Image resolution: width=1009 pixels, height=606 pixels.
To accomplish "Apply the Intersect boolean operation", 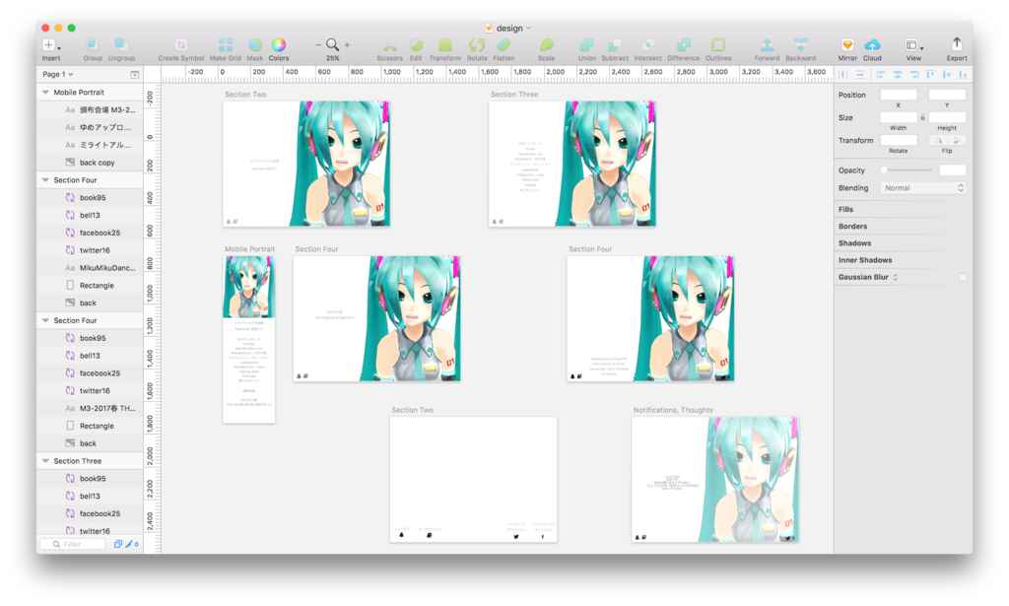I will point(647,44).
